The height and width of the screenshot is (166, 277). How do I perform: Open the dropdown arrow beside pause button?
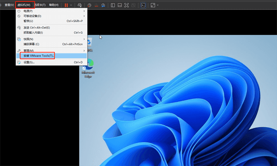(x=71, y=5)
